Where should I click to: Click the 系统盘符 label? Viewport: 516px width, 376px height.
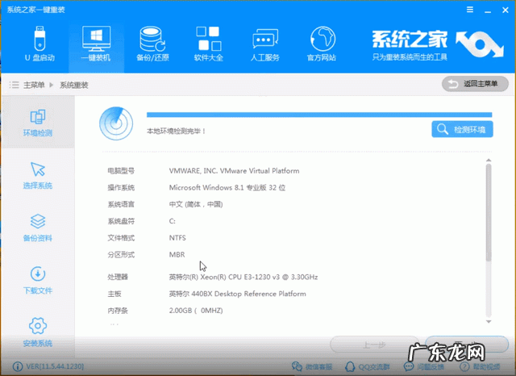tap(121, 221)
